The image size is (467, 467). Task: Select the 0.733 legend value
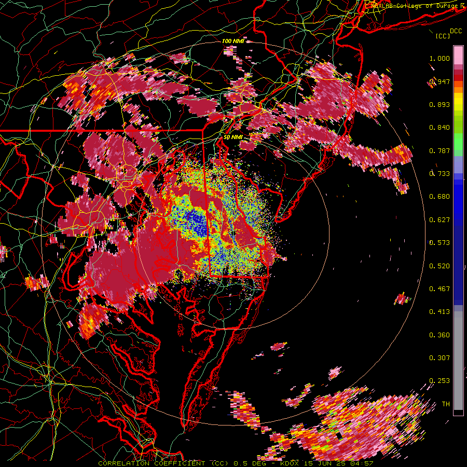(439, 174)
